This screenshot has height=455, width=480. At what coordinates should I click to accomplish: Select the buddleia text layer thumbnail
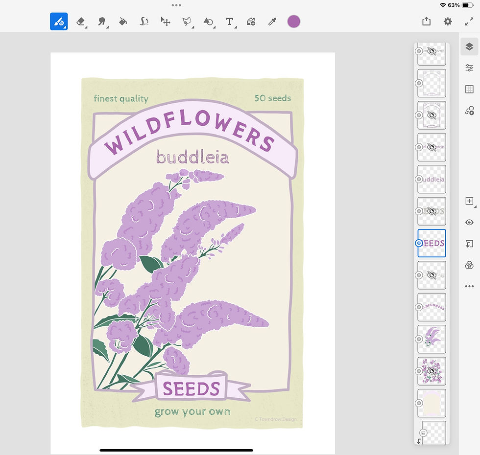click(x=432, y=179)
